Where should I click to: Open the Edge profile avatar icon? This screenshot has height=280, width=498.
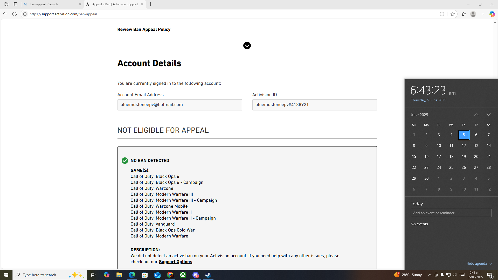(x=473, y=14)
